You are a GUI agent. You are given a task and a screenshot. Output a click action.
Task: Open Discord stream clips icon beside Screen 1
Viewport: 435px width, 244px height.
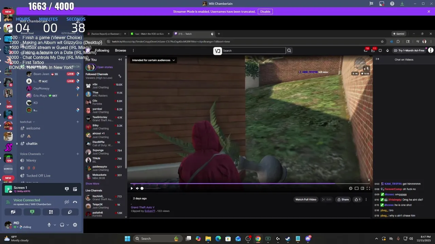click(x=75, y=189)
